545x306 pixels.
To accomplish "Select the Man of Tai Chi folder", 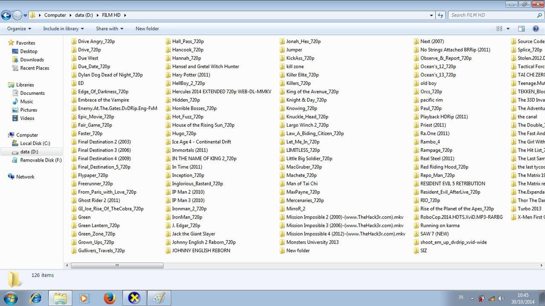I will [298, 184].
